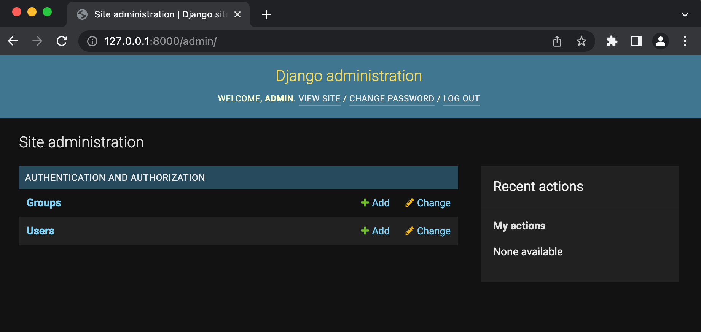Close the Site administration tab

click(x=237, y=14)
